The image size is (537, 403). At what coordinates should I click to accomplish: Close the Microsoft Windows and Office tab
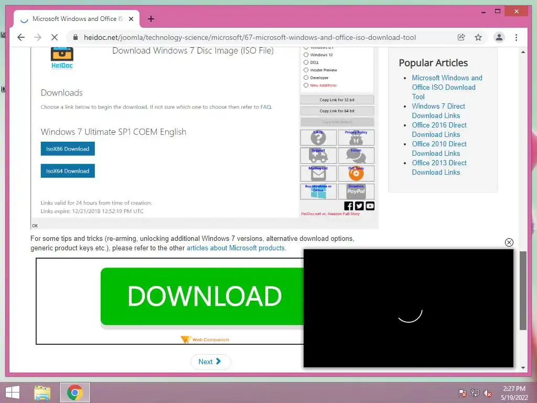click(131, 19)
